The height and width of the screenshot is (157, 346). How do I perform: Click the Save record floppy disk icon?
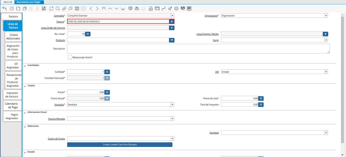(44, 9)
